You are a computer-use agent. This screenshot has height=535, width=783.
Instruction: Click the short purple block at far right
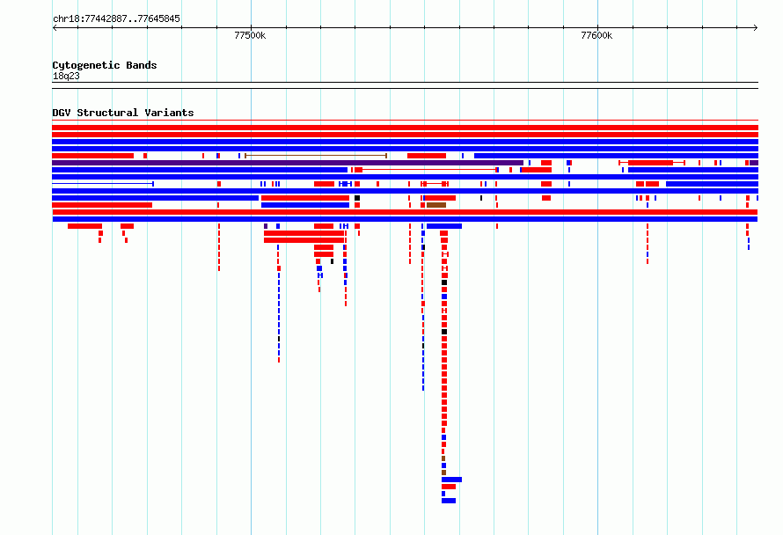754,163
